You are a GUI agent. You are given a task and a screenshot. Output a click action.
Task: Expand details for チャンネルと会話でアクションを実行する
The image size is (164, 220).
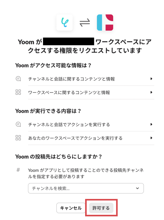[x=152, y=125]
